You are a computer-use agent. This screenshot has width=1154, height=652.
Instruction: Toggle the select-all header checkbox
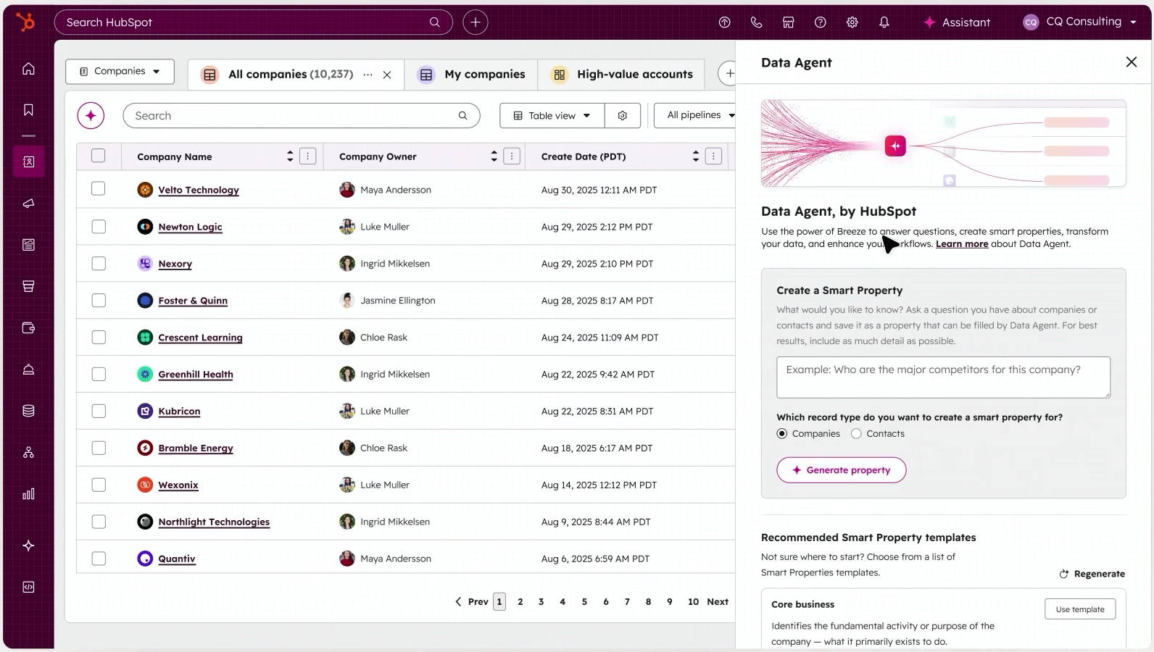coord(99,156)
